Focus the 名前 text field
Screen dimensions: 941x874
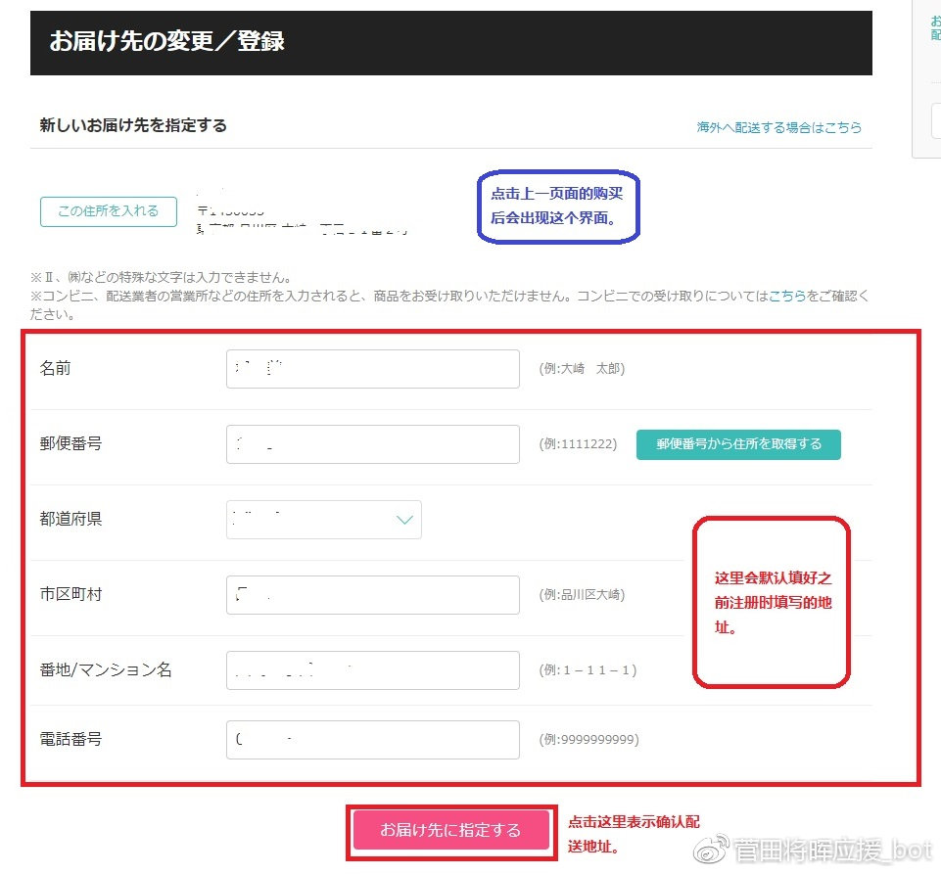(x=372, y=369)
